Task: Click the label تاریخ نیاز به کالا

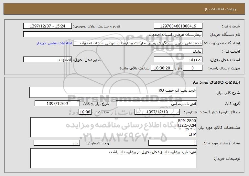Action: pos(96,104)
